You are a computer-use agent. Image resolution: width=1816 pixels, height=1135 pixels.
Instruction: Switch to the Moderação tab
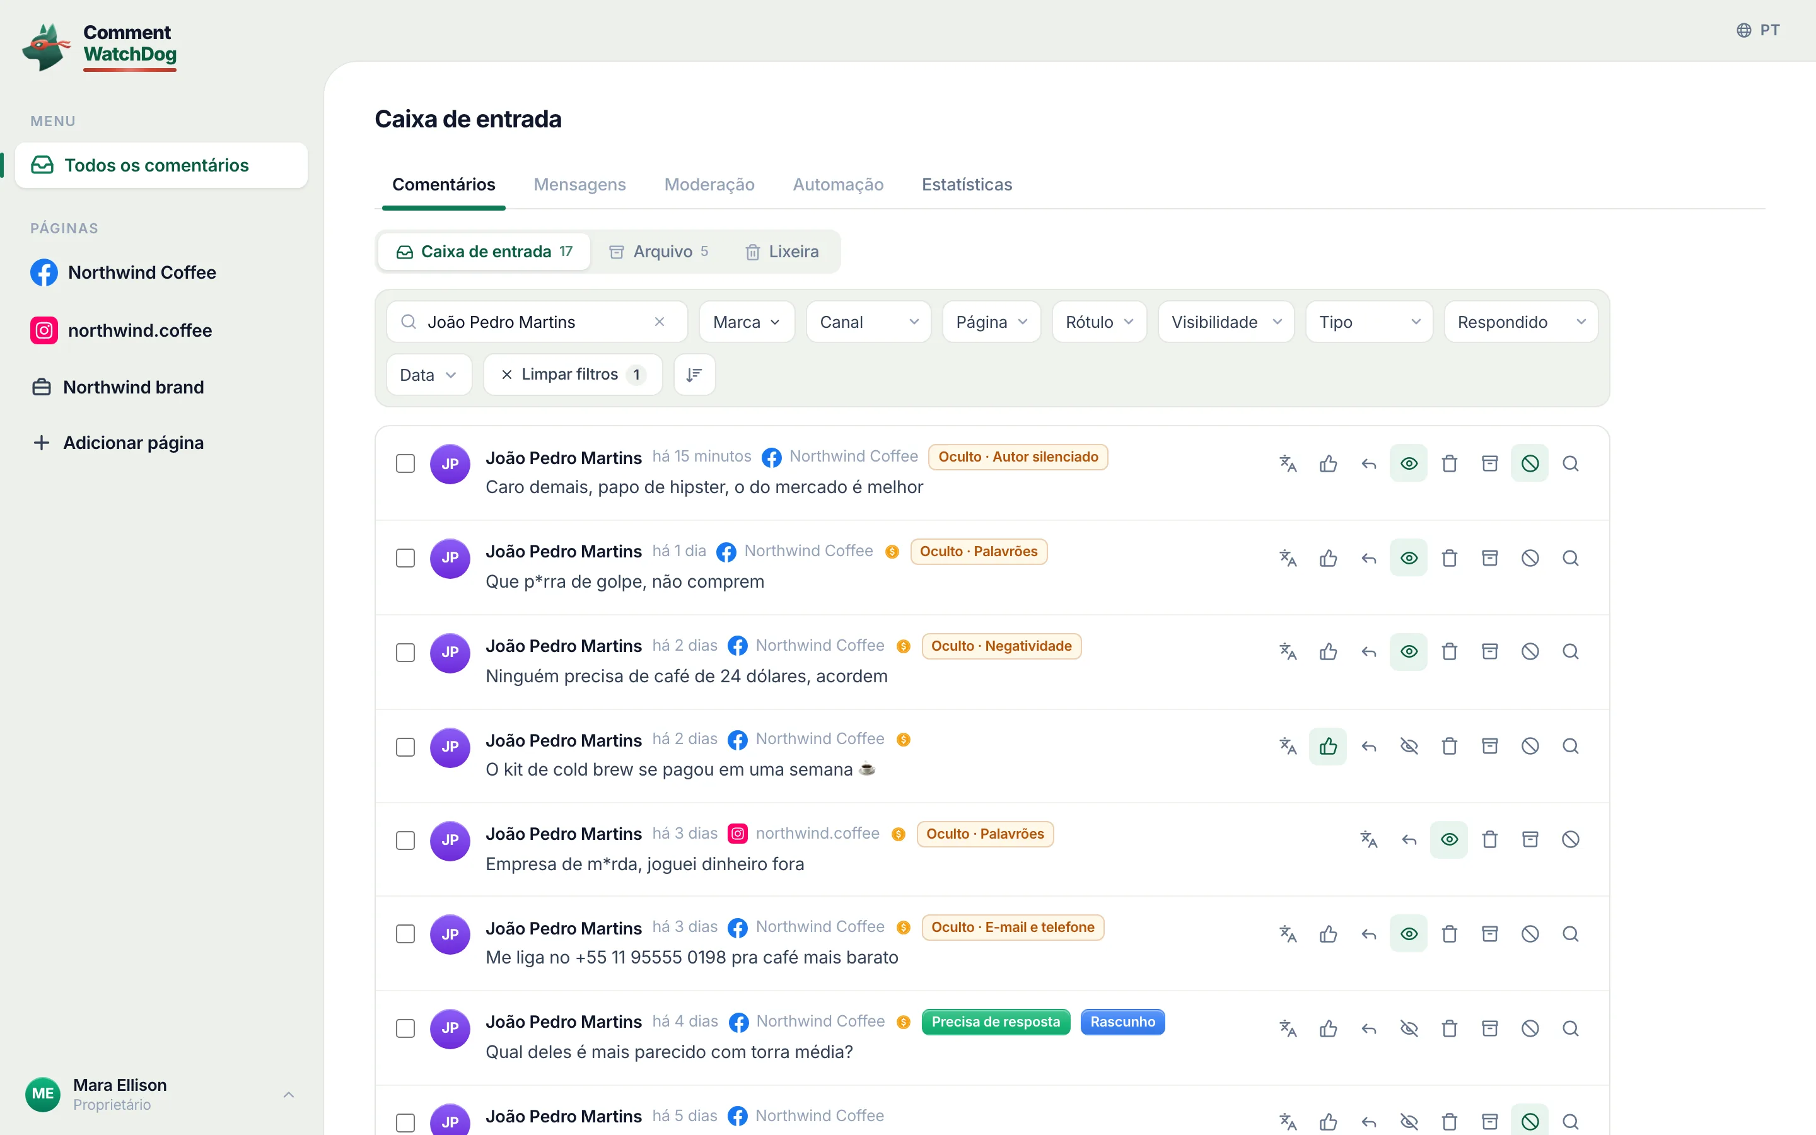click(709, 185)
